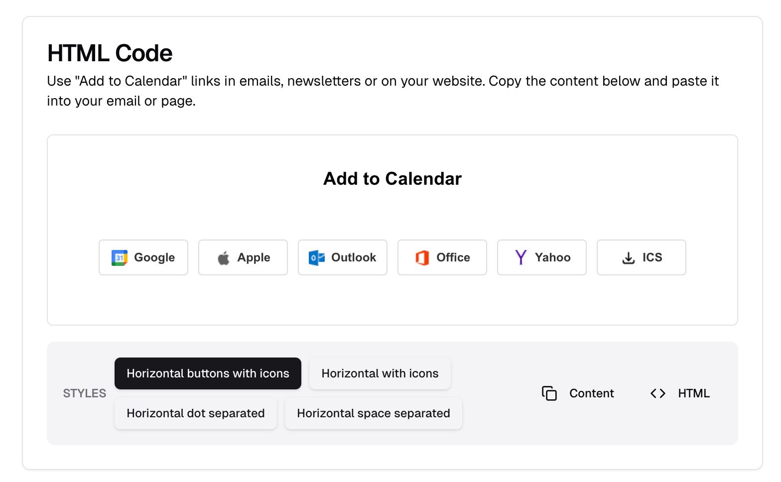Select the Horizontal buttons with icons style
The height and width of the screenshot is (482, 781).
pyautogui.click(x=208, y=373)
